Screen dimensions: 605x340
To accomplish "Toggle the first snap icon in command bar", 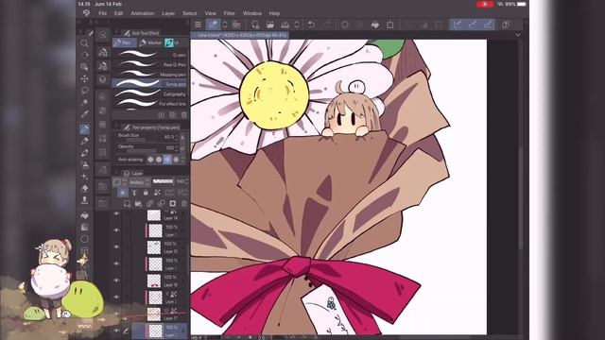I will click(x=458, y=25).
